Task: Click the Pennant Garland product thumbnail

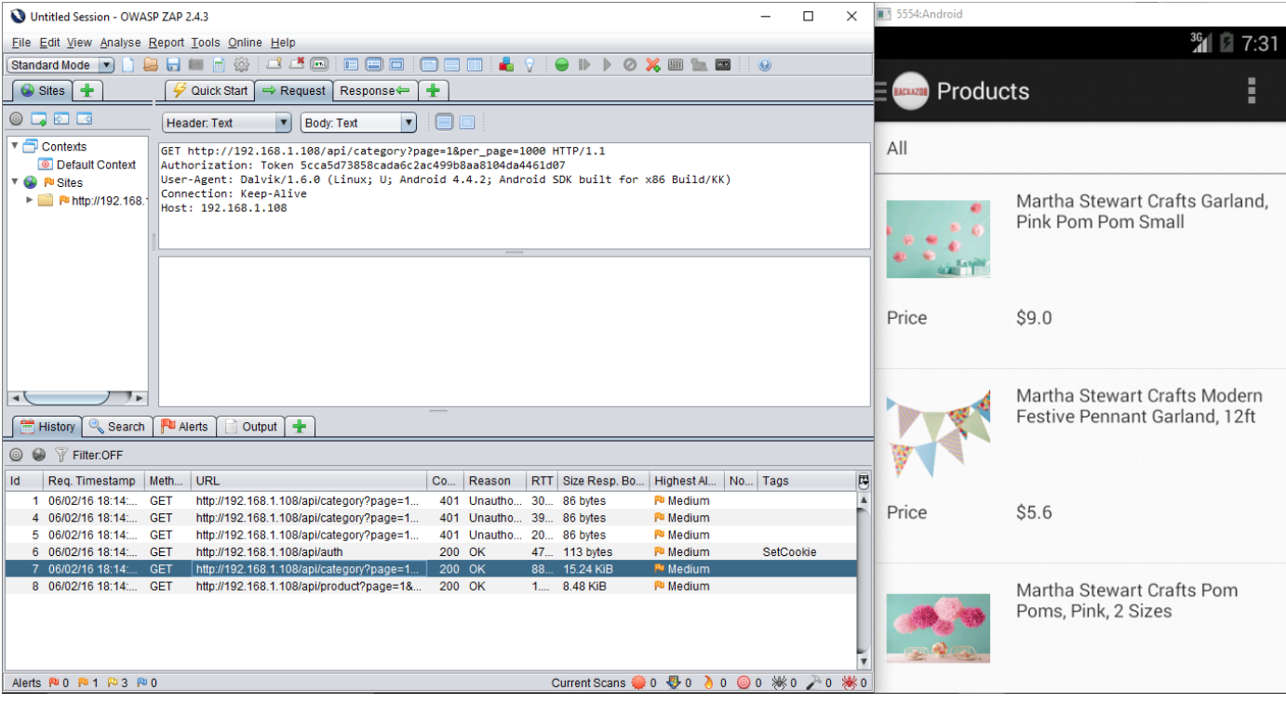Action: (x=938, y=433)
